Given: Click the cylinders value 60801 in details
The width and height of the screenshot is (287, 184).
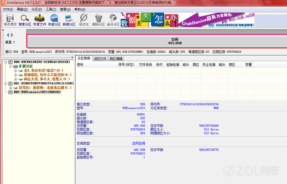Looking at the screenshot, I should pyautogui.click(x=141, y=114).
